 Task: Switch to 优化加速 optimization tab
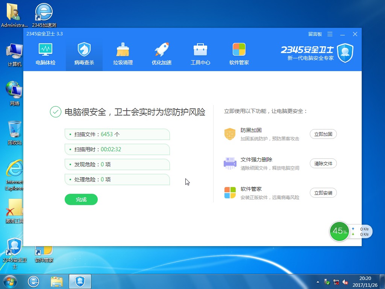pos(162,54)
